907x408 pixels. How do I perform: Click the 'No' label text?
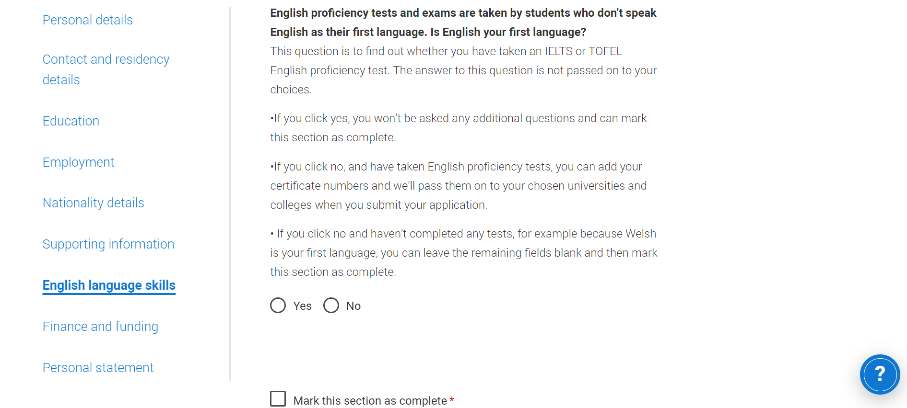353,306
